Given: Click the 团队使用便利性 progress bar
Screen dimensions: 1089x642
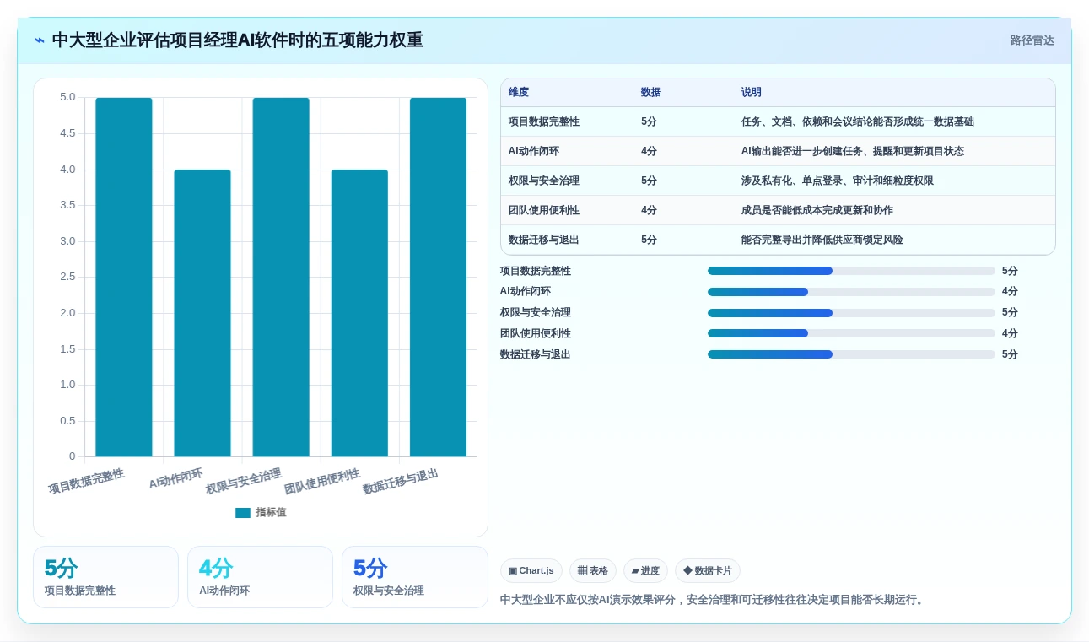Looking at the screenshot, I should pos(851,333).
